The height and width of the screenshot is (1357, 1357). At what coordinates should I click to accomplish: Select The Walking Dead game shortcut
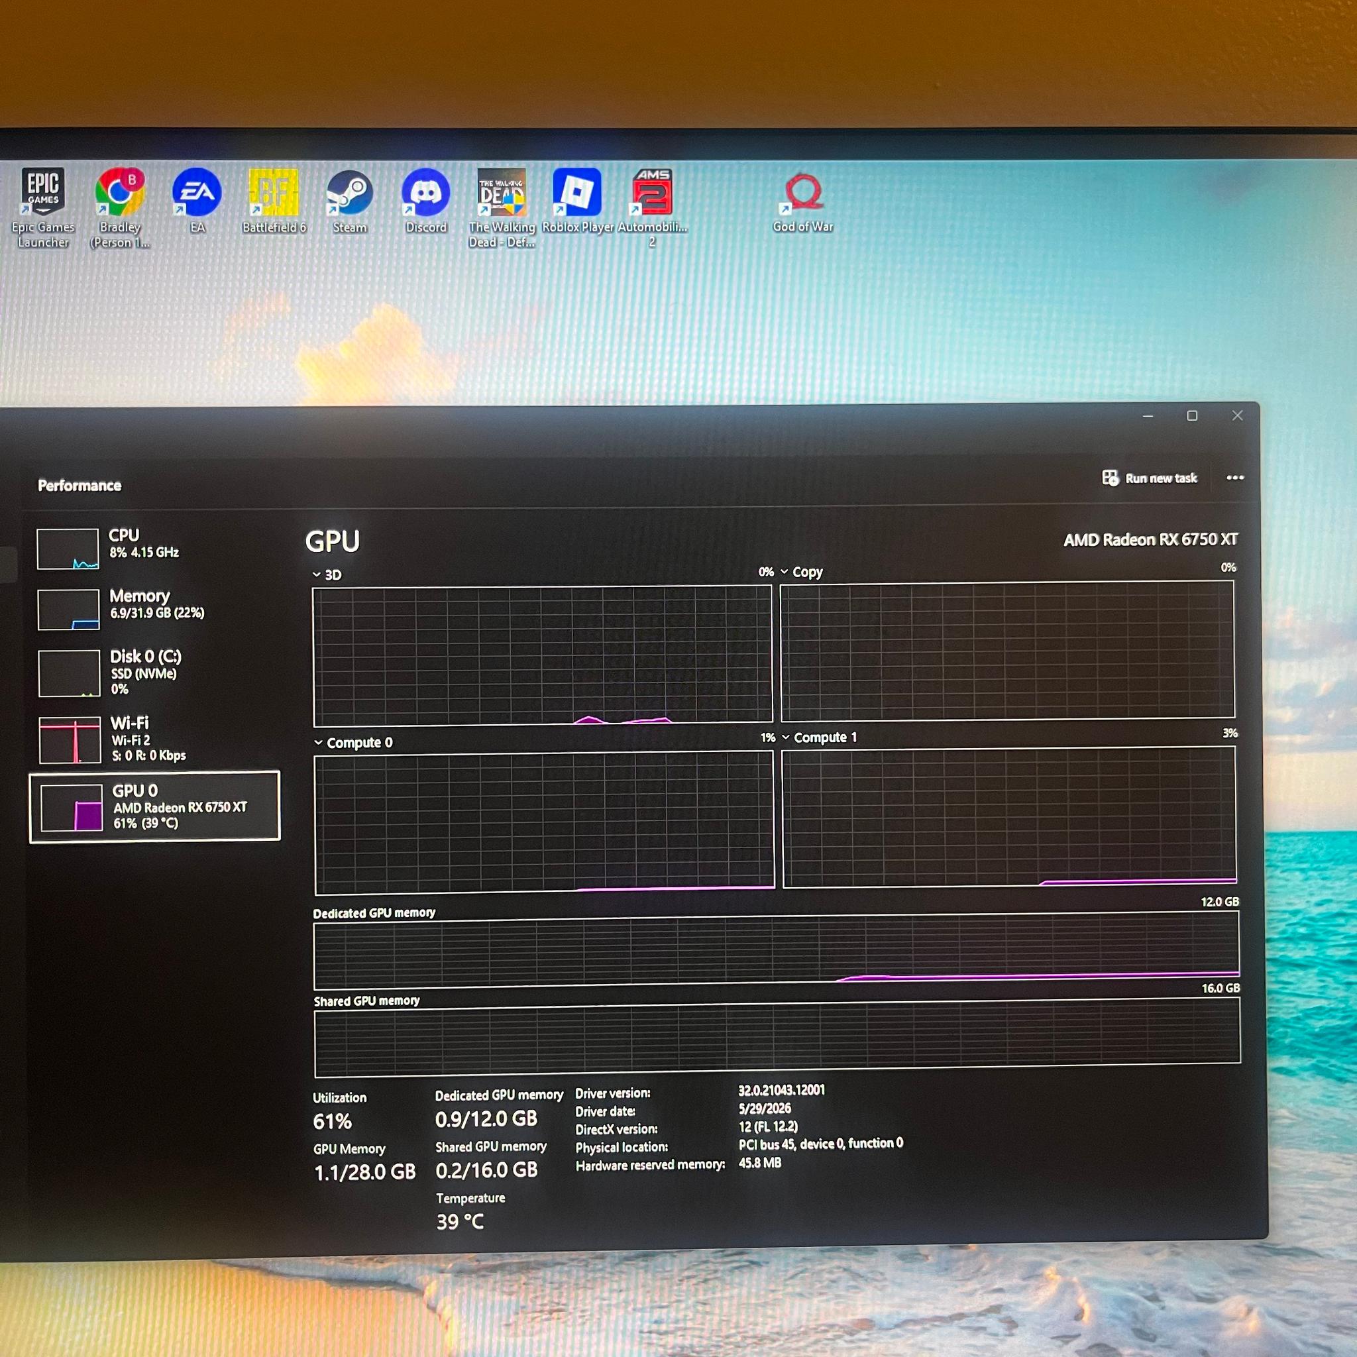point(502,207)
